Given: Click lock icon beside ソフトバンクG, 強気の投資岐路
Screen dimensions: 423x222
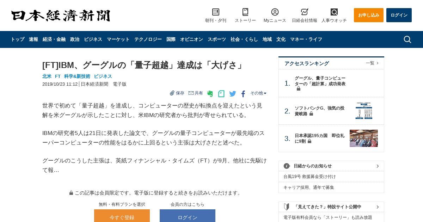Looking at the screenshot, I should coord(311,114).
